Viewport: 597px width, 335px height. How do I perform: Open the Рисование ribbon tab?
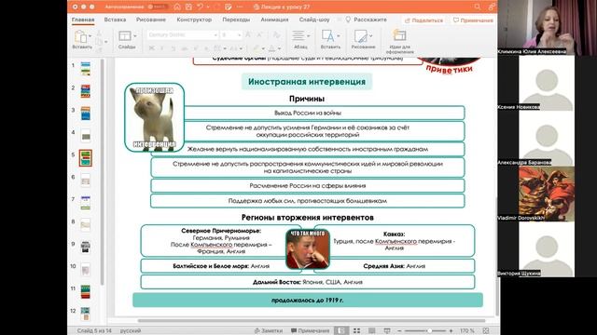(x=151, y=20)
